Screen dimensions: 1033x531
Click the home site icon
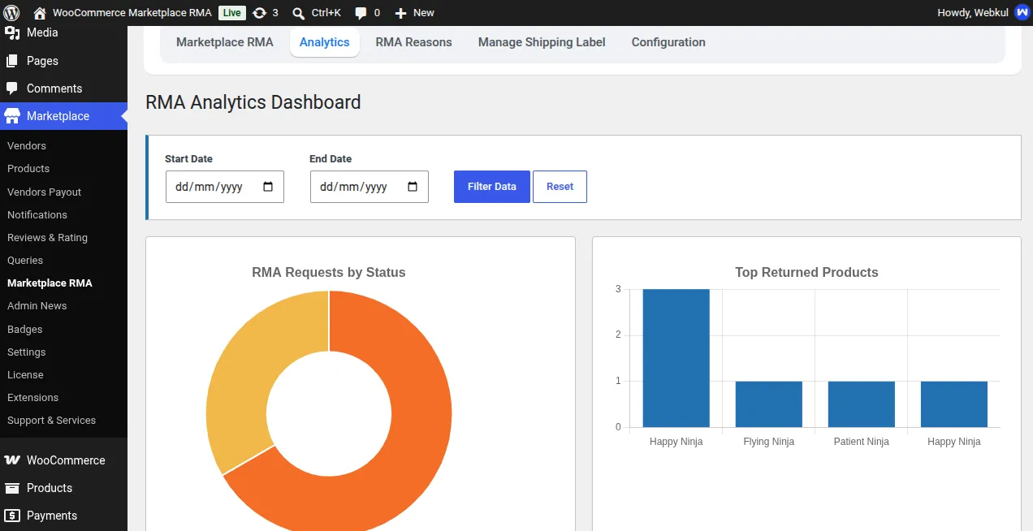40,13
